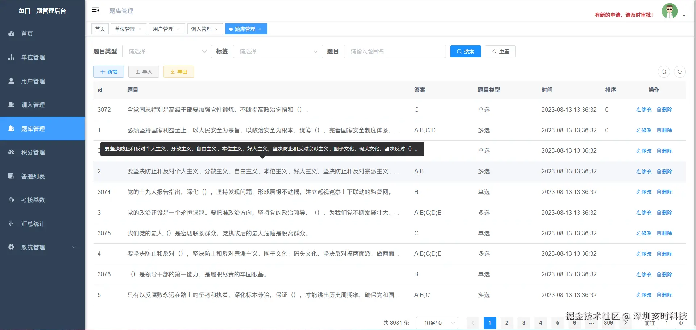The height and width of the screenshot is (330, 696).
Task: Click 修改 for the row with id 3
Action: click(644, 213)
